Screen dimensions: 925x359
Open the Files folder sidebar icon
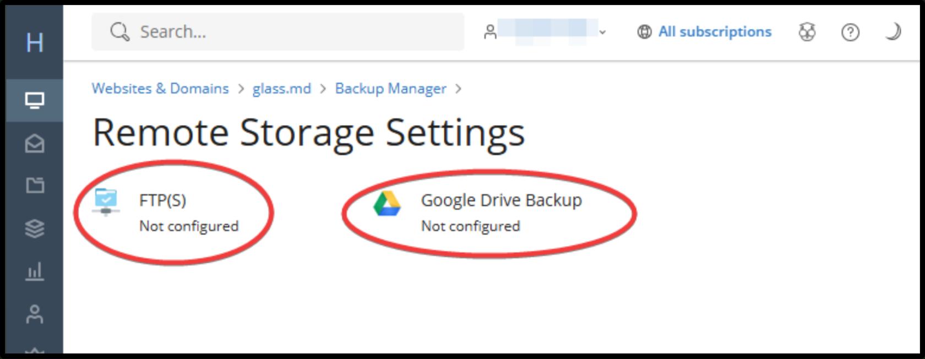(x=35, y=185)
